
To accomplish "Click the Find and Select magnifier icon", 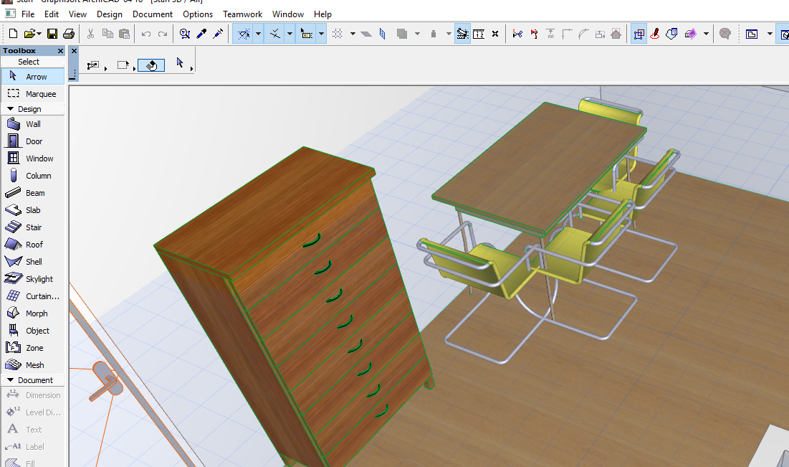I will (185, 34).
